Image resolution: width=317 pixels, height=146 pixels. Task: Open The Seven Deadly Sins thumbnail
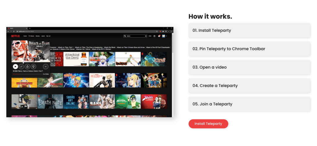[154, 59]
